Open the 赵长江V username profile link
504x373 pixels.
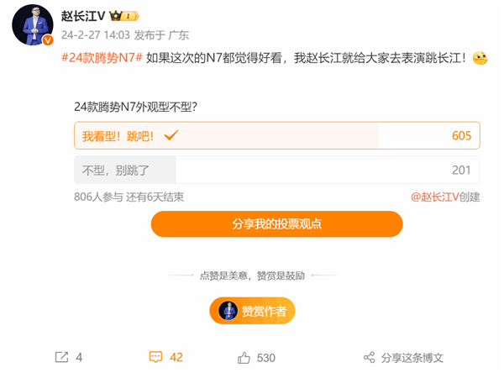tap(83, 16)
